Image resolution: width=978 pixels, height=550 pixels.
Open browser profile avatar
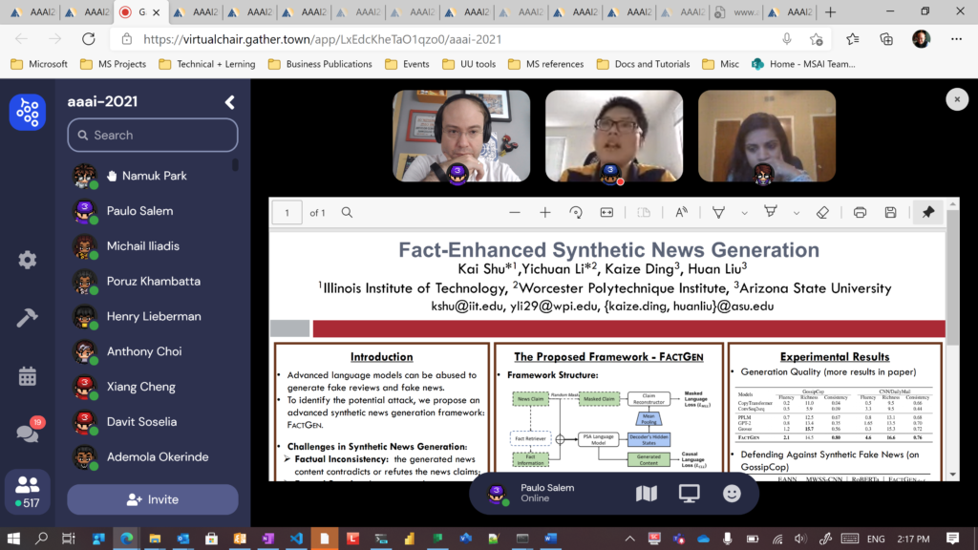point(922,39)
